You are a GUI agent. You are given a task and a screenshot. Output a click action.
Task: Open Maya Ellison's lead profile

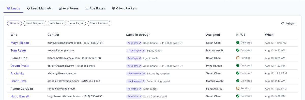(x=20, y=43)
